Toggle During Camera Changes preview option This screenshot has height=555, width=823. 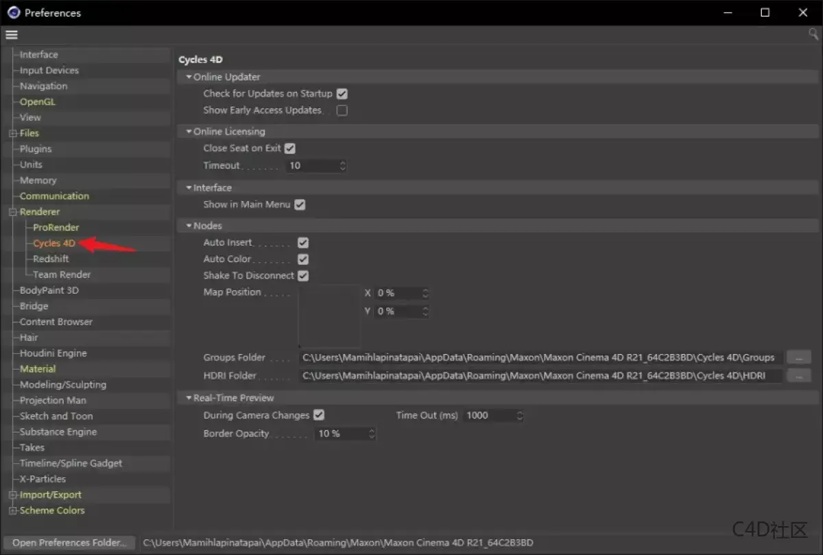point(318,414)
